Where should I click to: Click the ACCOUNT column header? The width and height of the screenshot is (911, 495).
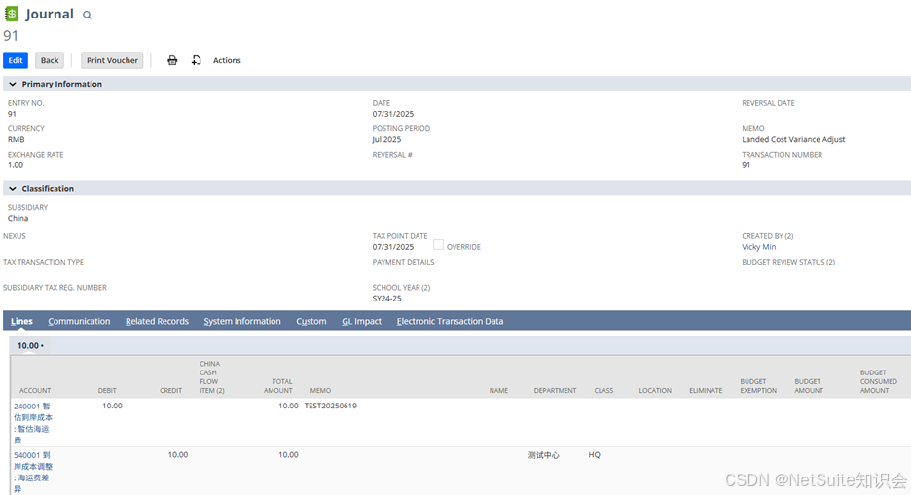tap(35, 391)
